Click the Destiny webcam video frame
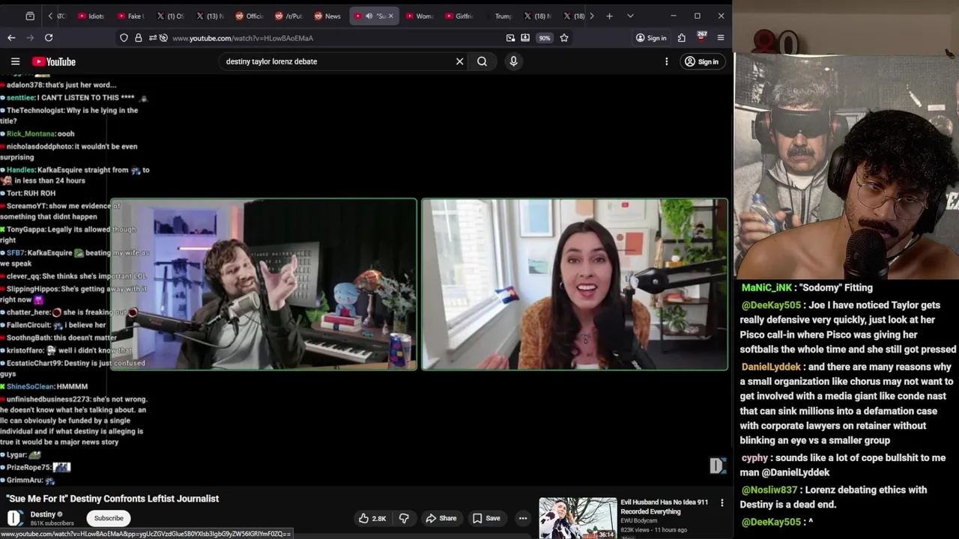959x539 pixels. (x=263, y=284)
